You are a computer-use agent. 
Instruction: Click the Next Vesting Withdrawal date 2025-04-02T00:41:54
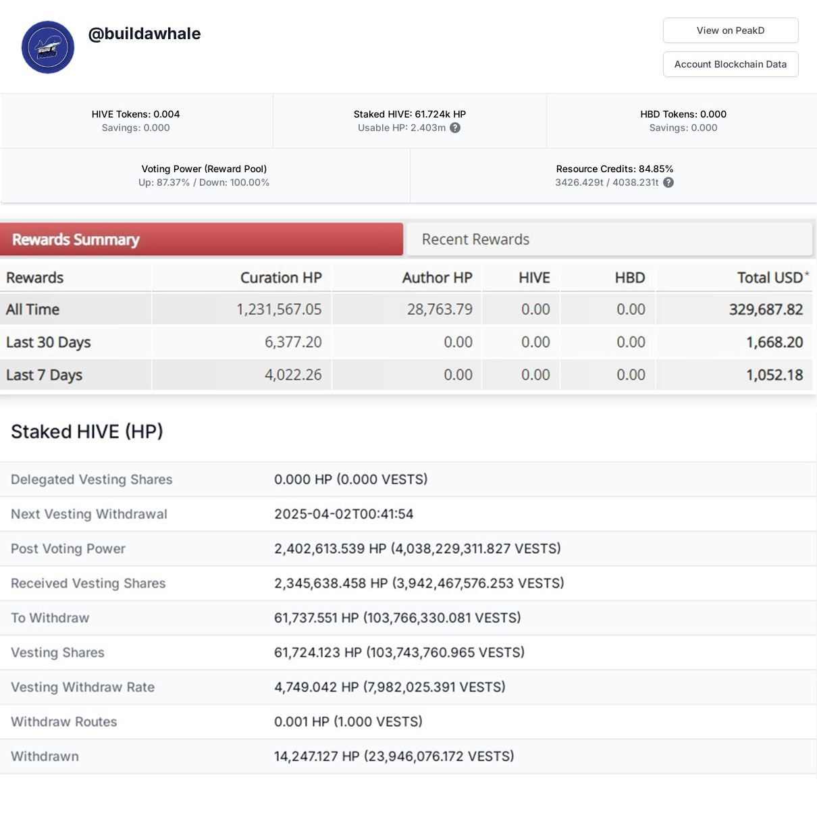pyautogui.click(x=344, y=514)
